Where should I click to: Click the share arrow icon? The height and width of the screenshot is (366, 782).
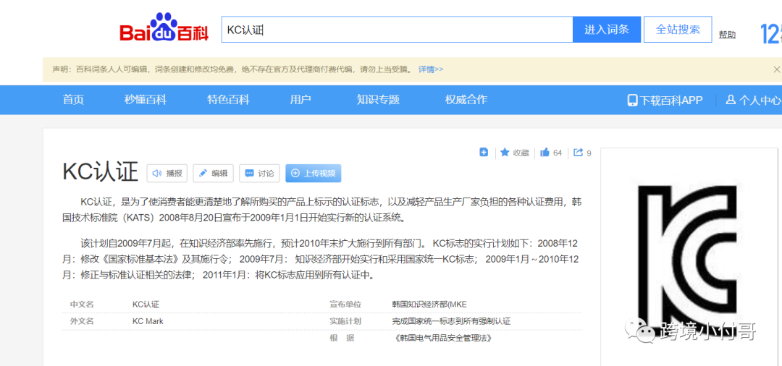tap(579, 153)
